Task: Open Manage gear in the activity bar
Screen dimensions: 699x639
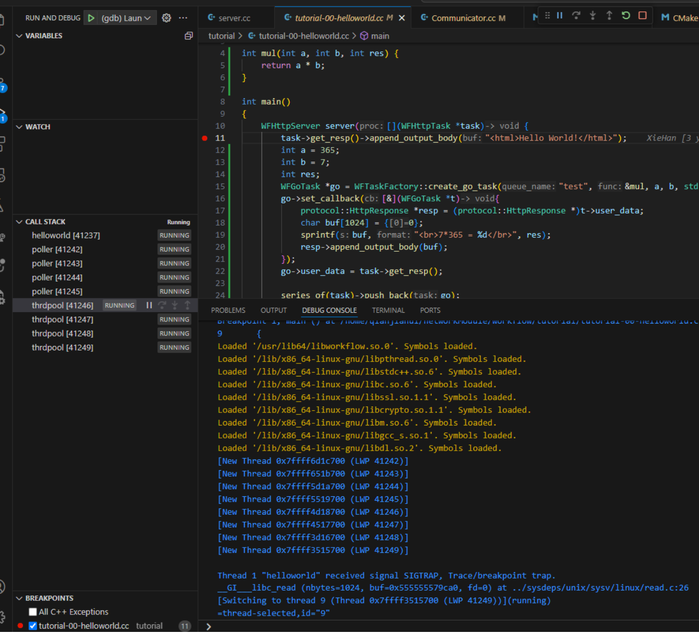Action: 2,617
